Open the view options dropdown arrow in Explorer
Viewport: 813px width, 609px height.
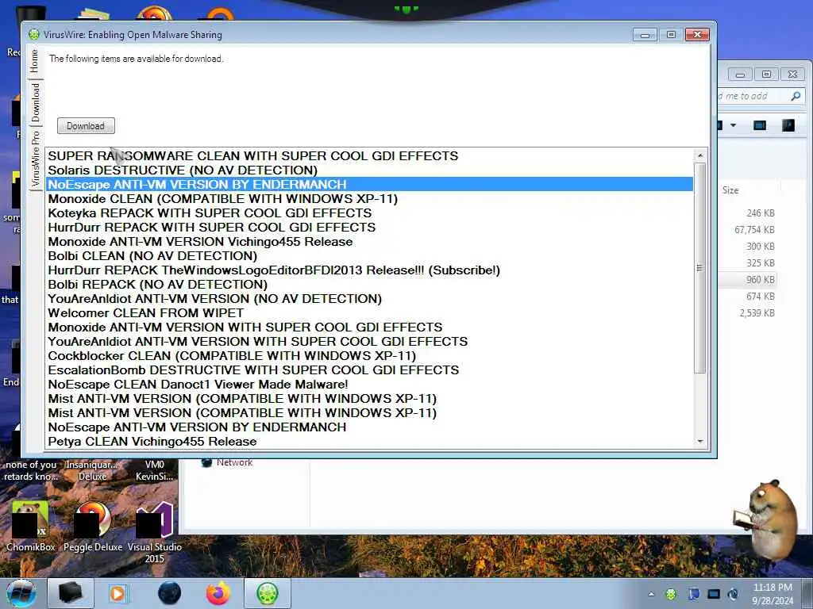[733, 125]
